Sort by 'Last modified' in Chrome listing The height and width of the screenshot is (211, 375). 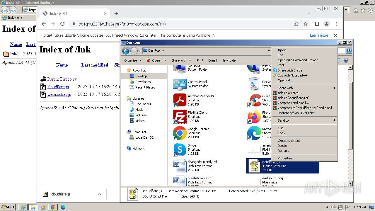pyautogui.click(x=95, y=65)
